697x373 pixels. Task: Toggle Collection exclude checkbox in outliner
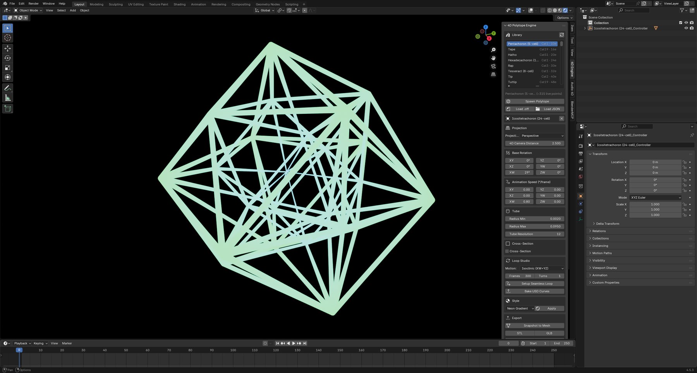pos(680,23)
